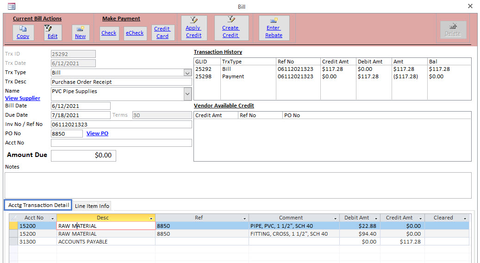Screen dimensions: 480x263
Task: Select row selector for ACCOUNTS PAYABLE row
Action: (13, 242)
